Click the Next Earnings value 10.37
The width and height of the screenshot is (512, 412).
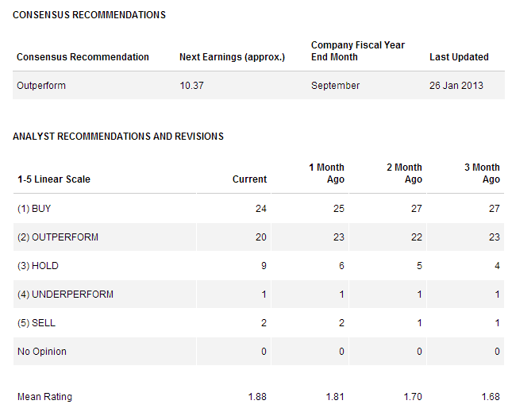191,86
